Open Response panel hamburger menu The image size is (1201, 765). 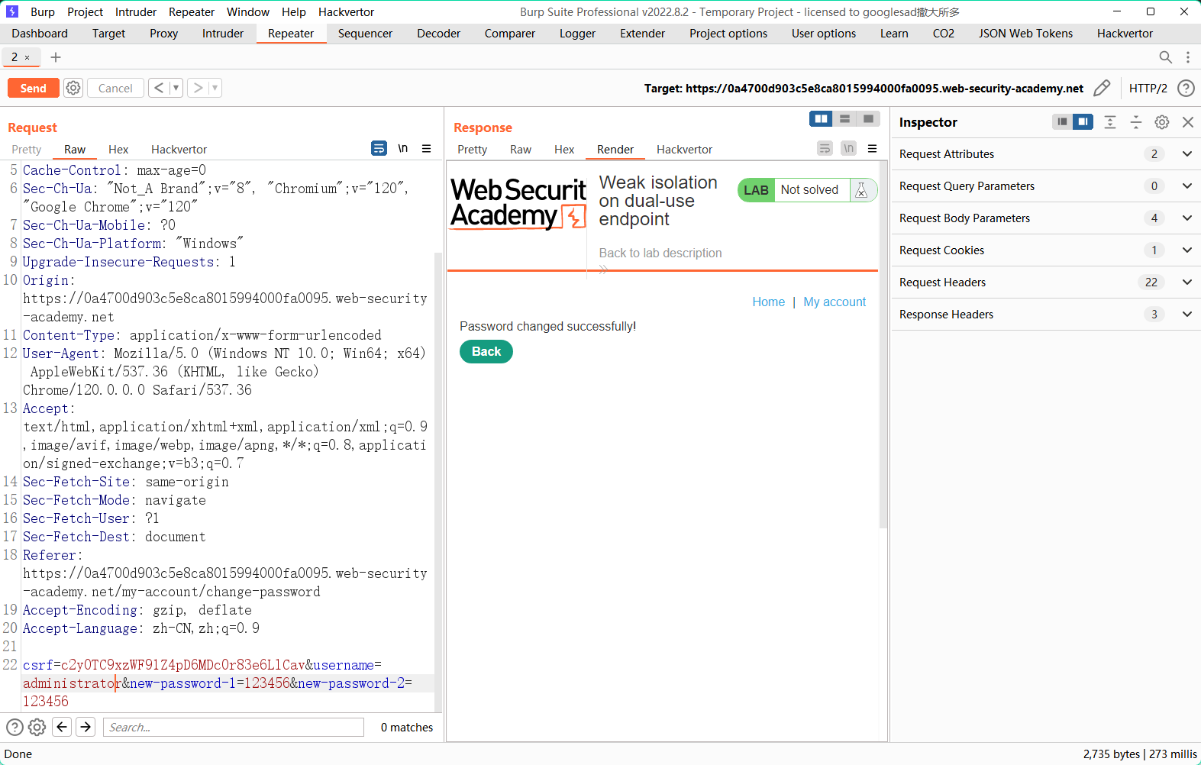coord(873,148)
